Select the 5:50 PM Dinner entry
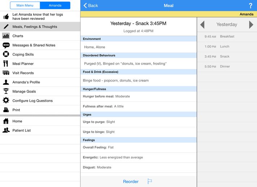The height and width of the screenshot is (187, 257). point(227,67)
